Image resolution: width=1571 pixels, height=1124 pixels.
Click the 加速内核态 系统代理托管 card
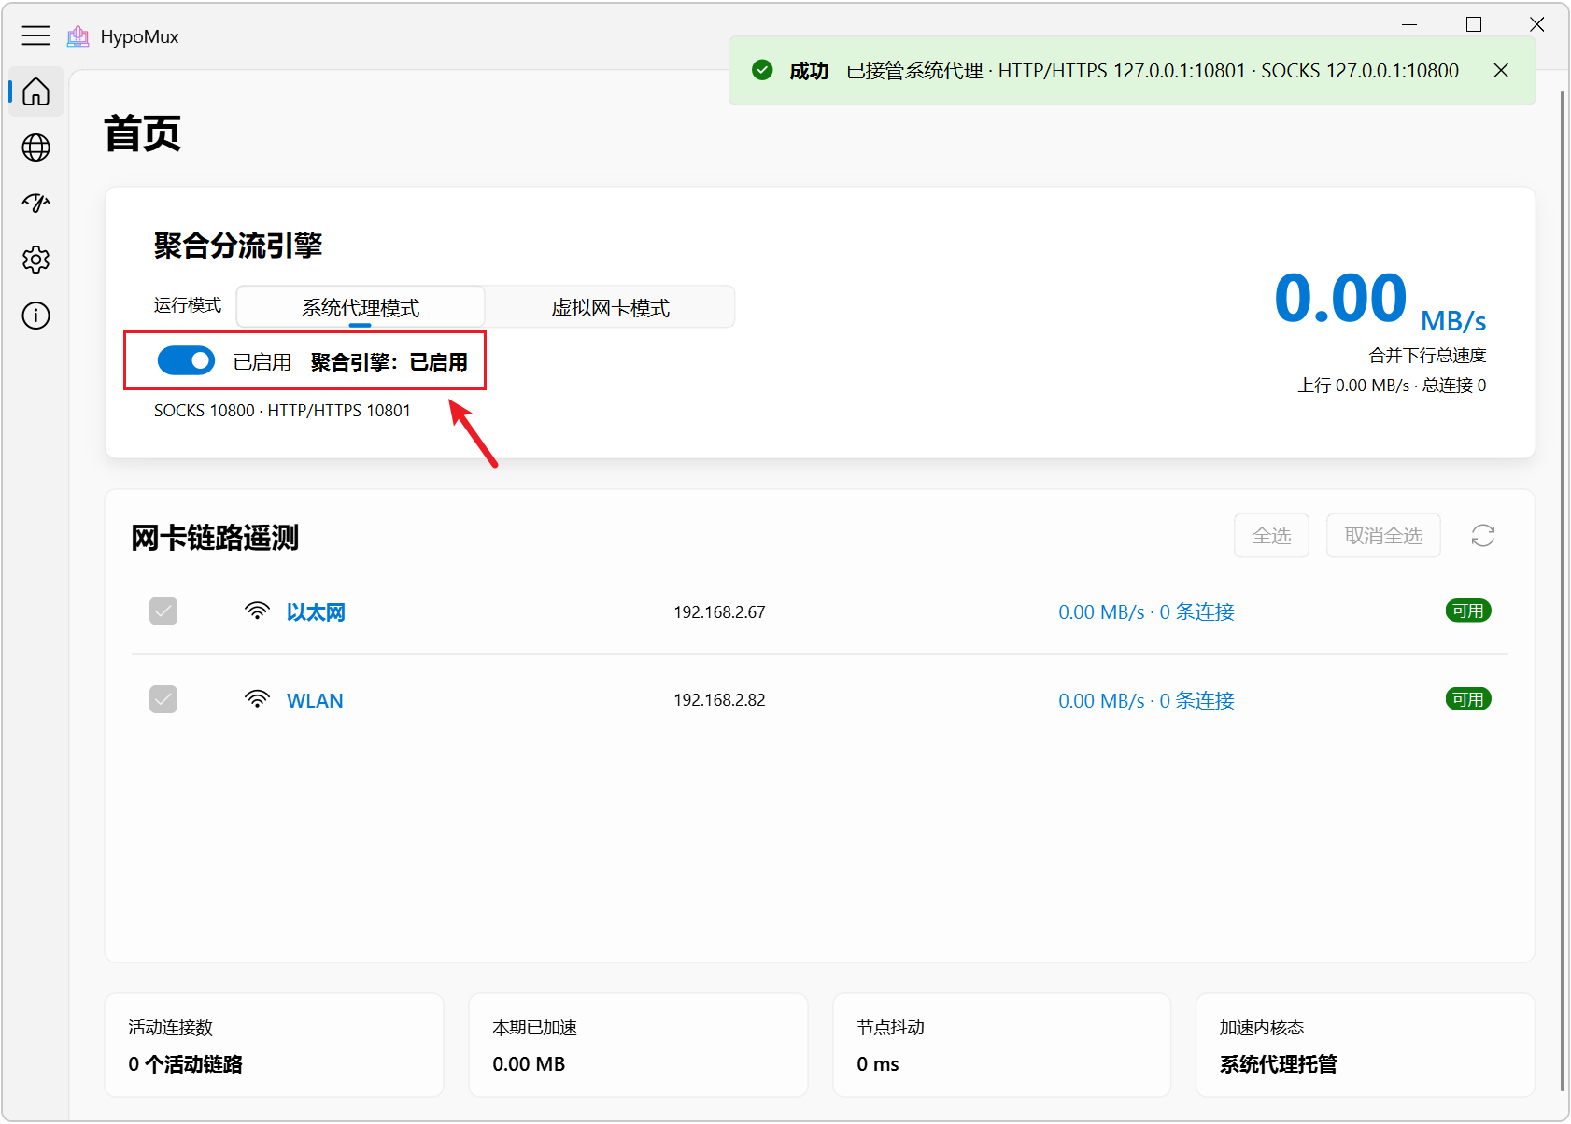1366,1045
